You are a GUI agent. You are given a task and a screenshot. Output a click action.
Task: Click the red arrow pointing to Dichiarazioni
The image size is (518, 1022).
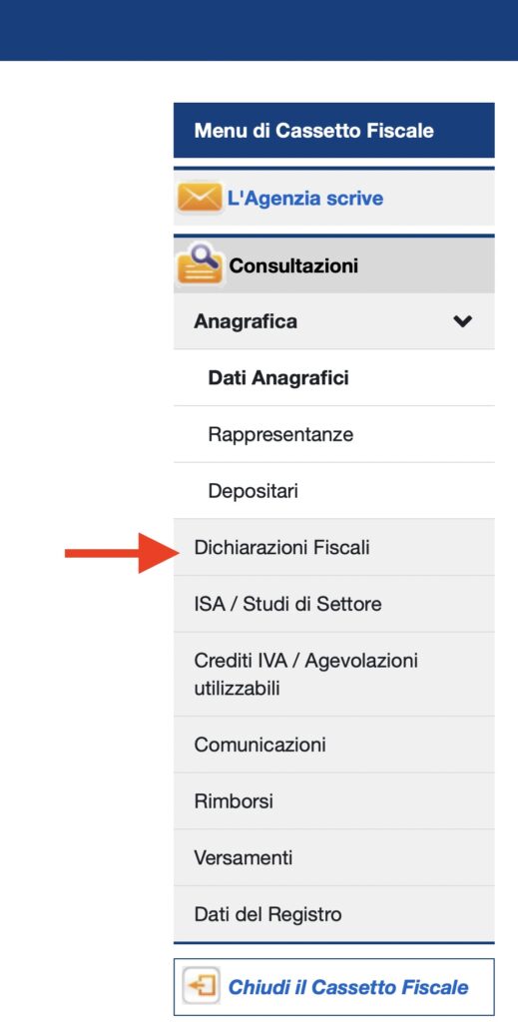click(121, 553)
